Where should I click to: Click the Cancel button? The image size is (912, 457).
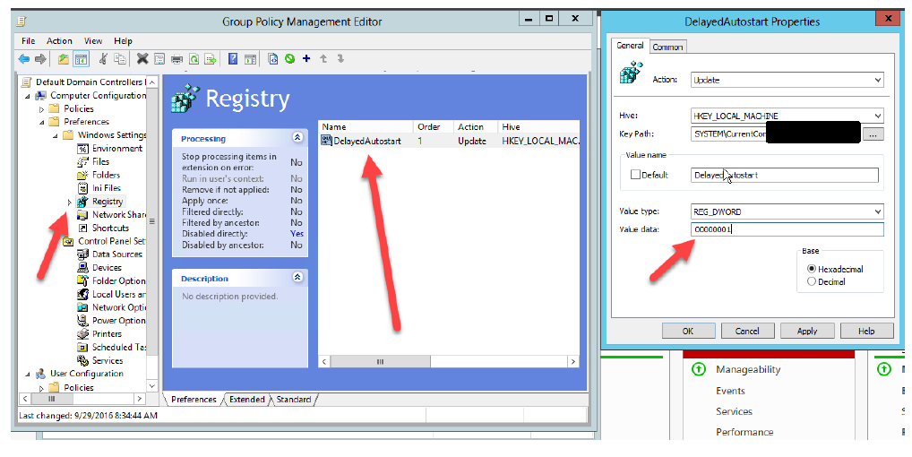(747, 331)
